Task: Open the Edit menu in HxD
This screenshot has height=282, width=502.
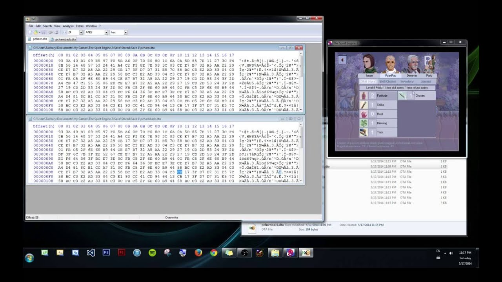Action: coord(38,26)
